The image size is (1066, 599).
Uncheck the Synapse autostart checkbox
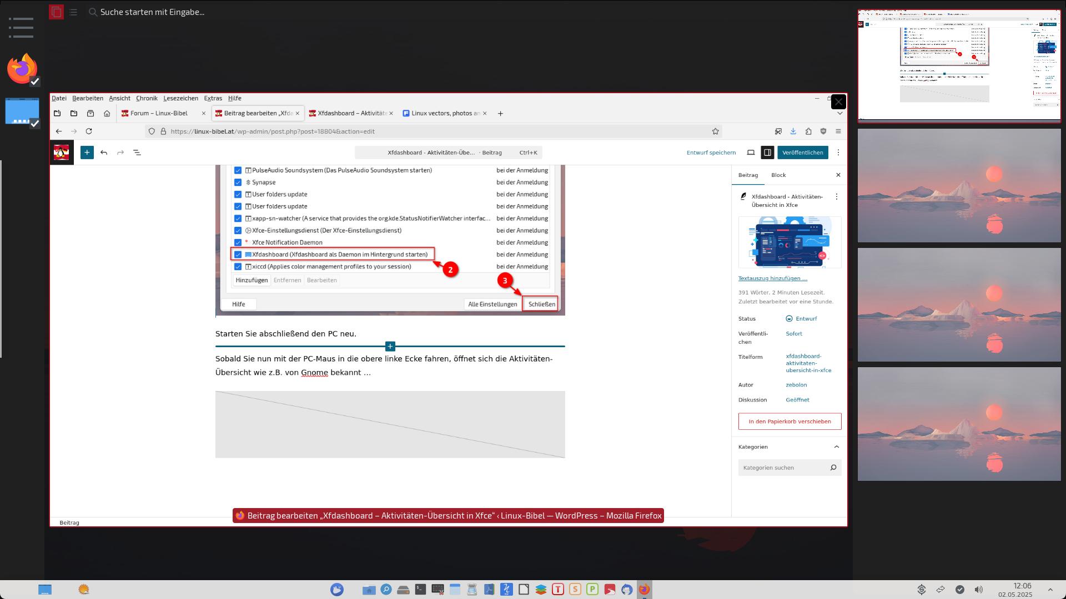pyautogui.click(x=238, y=182)
